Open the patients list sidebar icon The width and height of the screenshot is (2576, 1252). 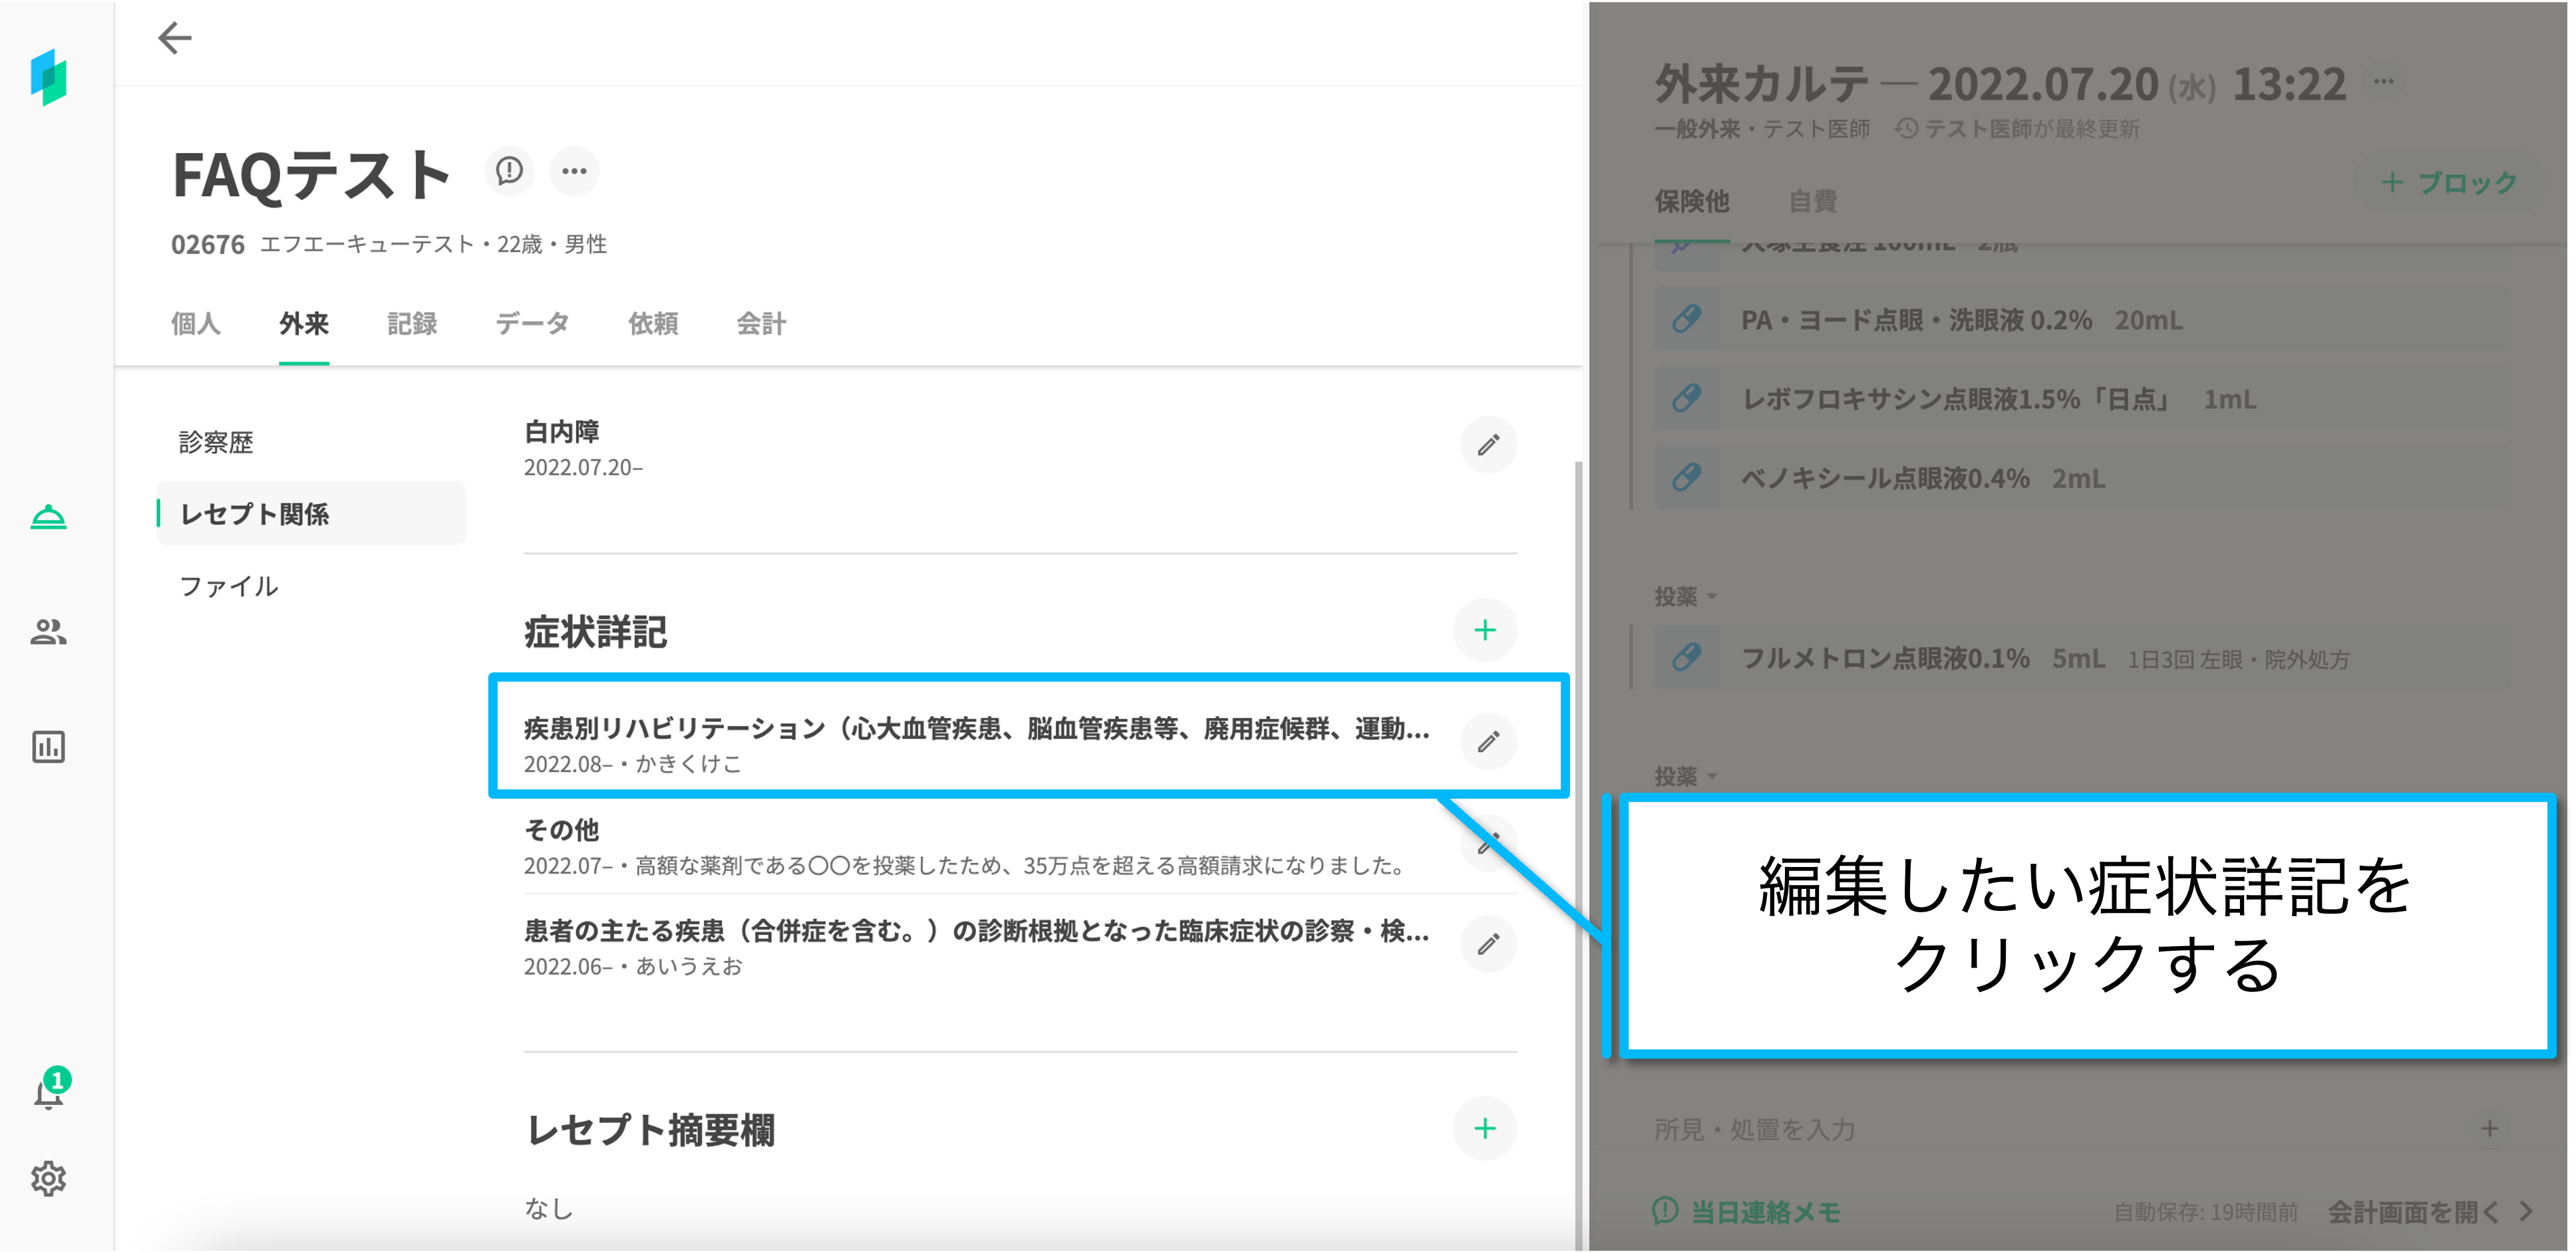tap(48, 632)
